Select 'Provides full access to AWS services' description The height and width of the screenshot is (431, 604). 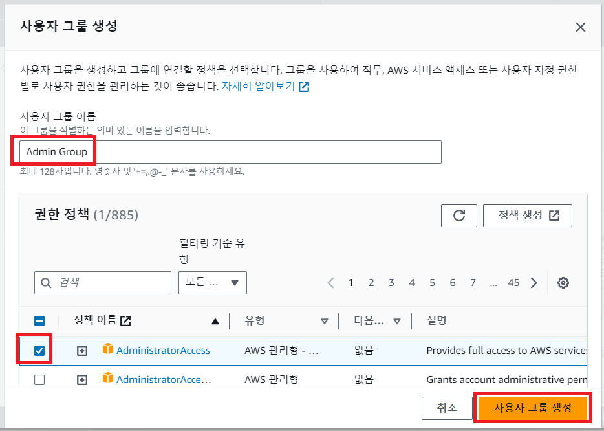(x=507, y=350)
